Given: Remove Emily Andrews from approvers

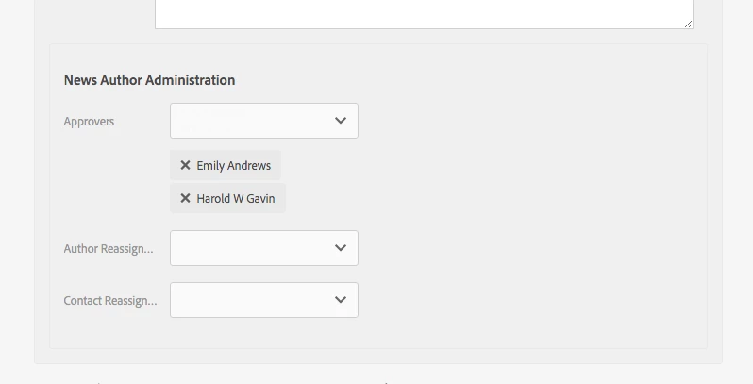Looking at the screenshot, I should pyautogui.click(x=185, y=165).
